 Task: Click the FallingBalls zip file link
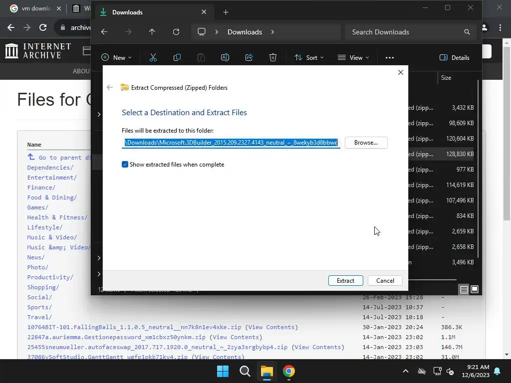click(x=134, y=327)
